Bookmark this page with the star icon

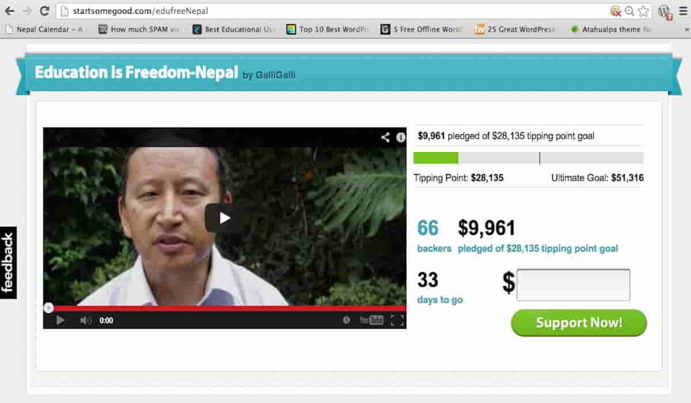coord(643,11)
